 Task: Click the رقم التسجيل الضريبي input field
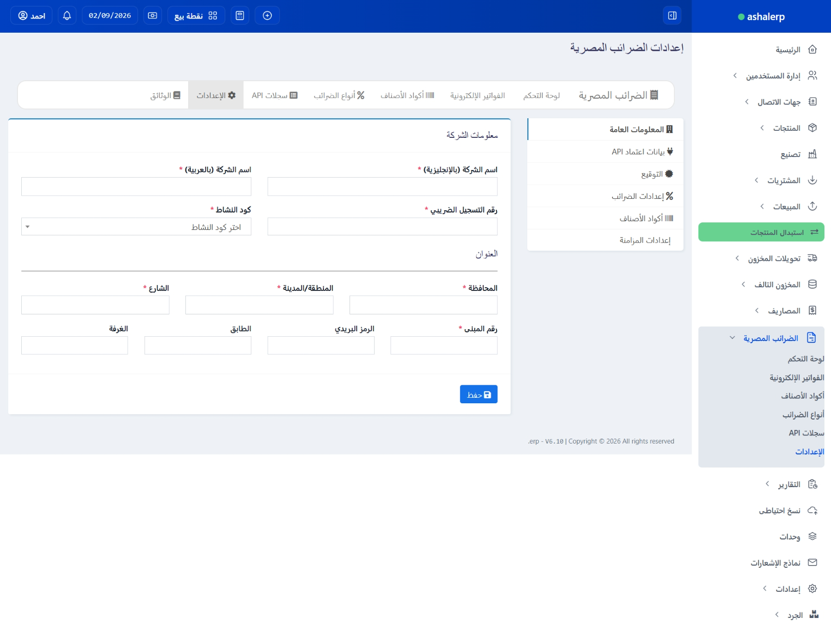point(382,227)
